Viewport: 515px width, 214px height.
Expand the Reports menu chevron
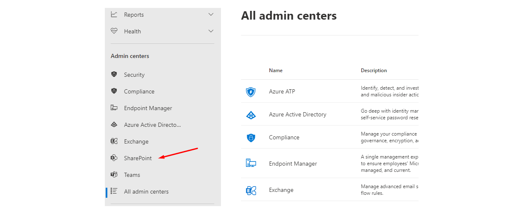[x=211, y=15]
